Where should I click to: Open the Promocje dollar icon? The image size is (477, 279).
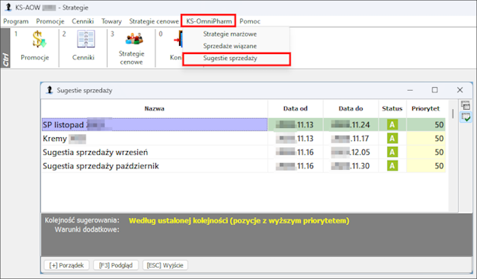(39, 39)
